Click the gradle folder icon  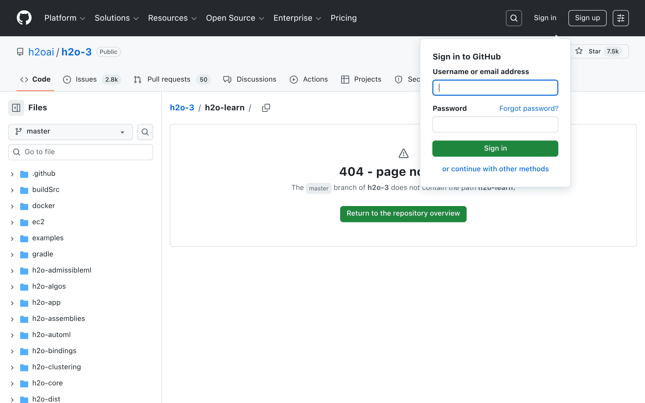[24, 255]
